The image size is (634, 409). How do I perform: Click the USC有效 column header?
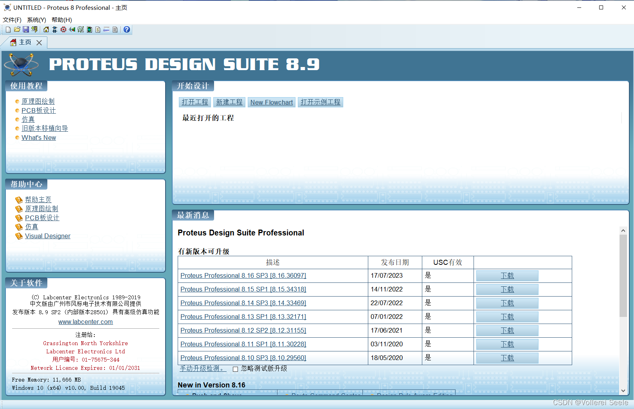(448, 262)
